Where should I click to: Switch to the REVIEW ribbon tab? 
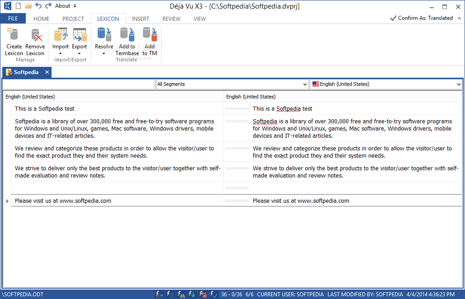coord(171,19)
